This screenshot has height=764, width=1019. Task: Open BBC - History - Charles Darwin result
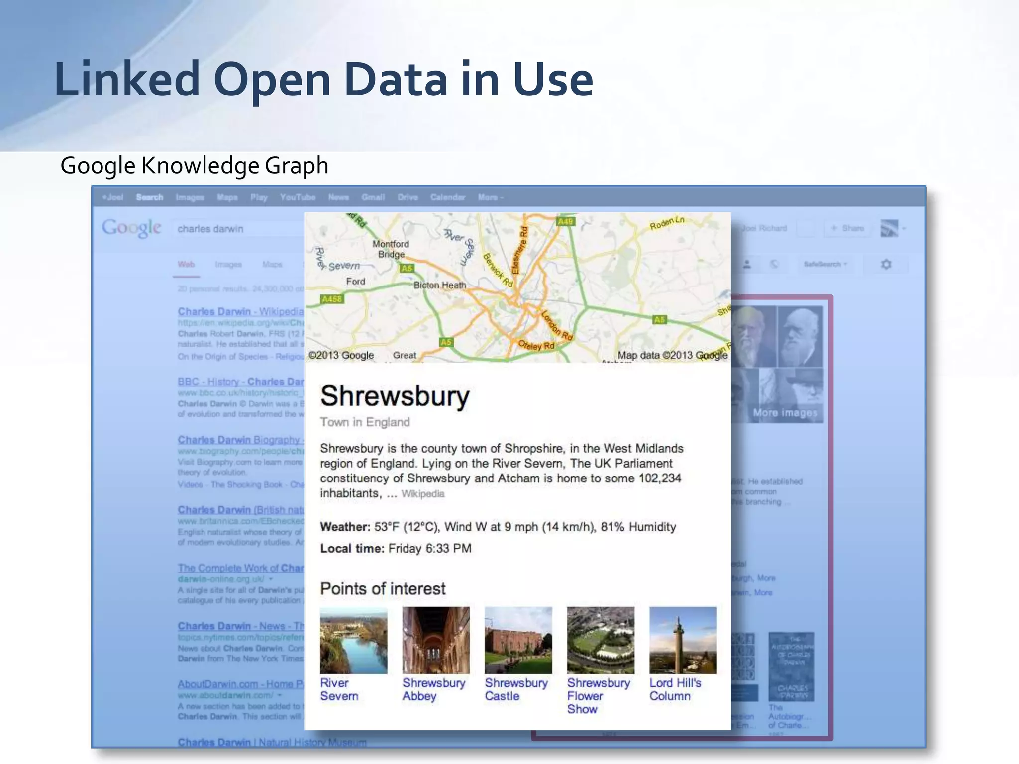coord(240,382)
